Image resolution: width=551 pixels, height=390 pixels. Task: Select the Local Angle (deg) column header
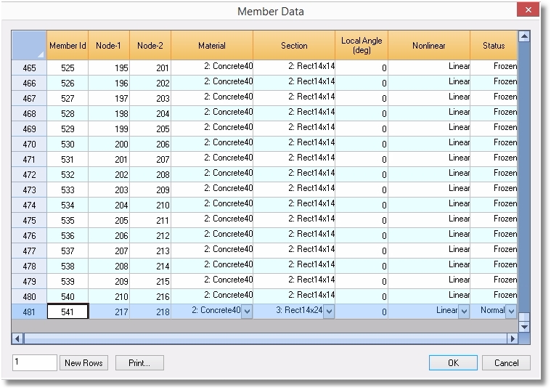click(362, 45)
